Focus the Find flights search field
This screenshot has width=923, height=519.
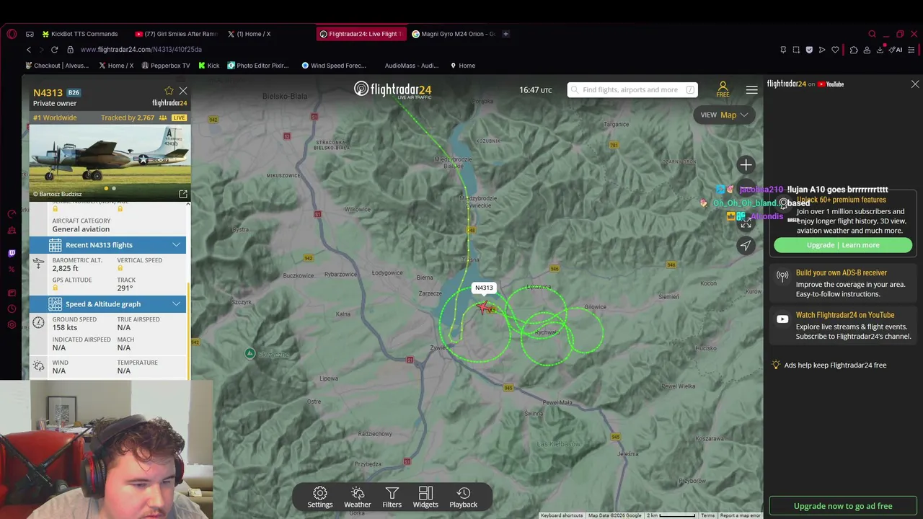pos(632,90)
